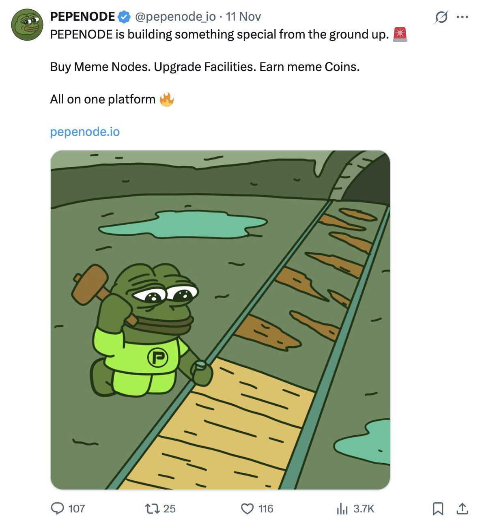Visit the pepenode.io link
Screen dimensions: 482x525
point(84,131)
